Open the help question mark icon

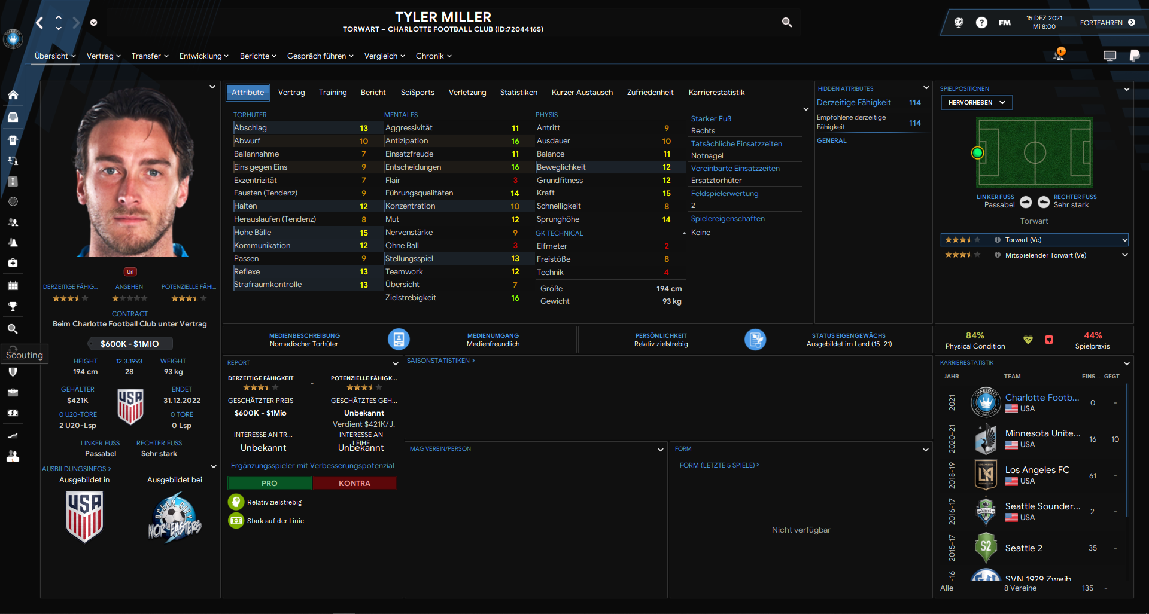pyautogui.click(x=981, y=22)
